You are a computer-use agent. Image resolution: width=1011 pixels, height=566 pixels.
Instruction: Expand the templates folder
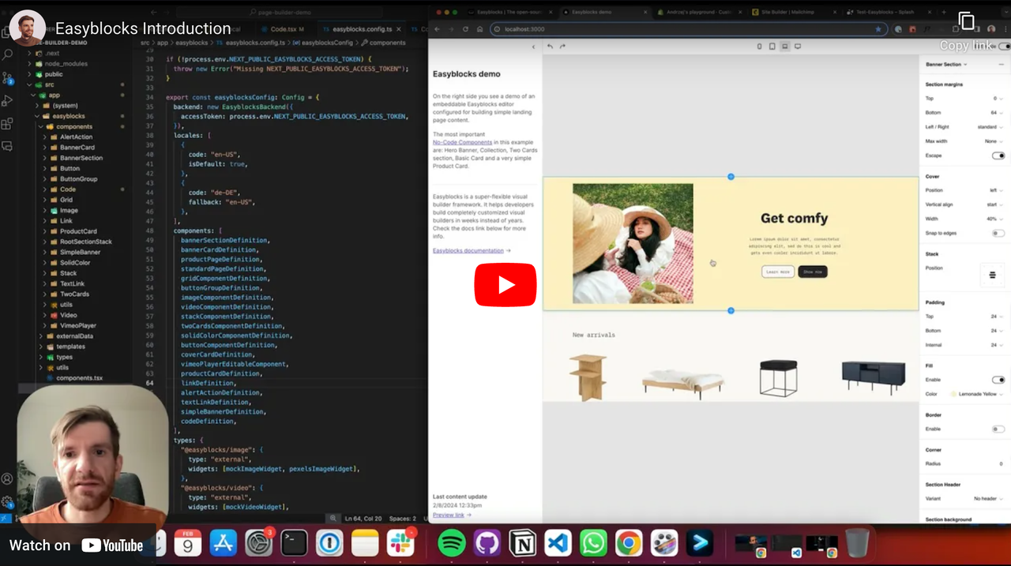point(63,347)
